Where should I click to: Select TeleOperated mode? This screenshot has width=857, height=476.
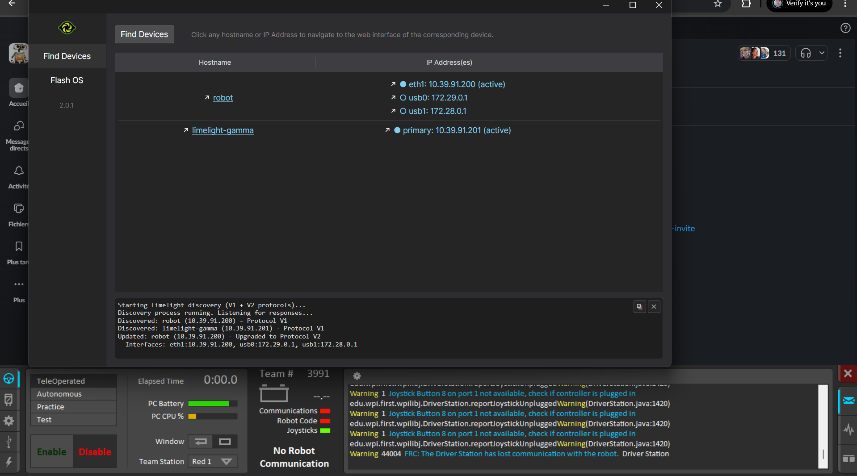coord(74,381)
